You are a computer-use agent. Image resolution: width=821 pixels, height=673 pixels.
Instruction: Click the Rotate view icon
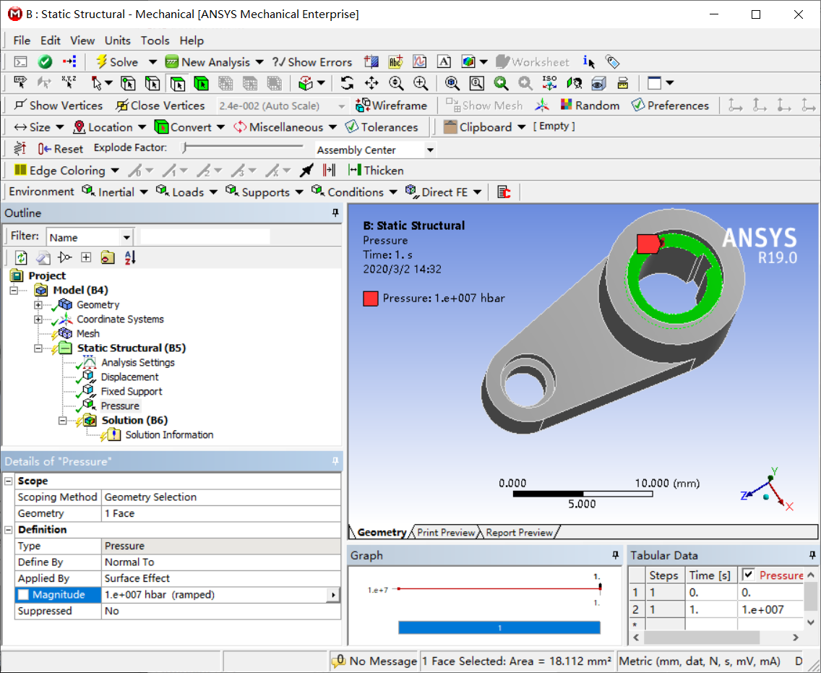(x=347, y=83)
